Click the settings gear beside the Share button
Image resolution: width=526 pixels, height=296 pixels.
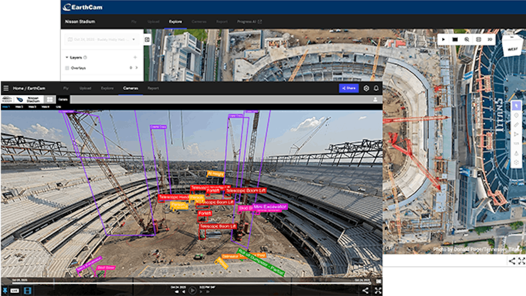click(366, 88)
